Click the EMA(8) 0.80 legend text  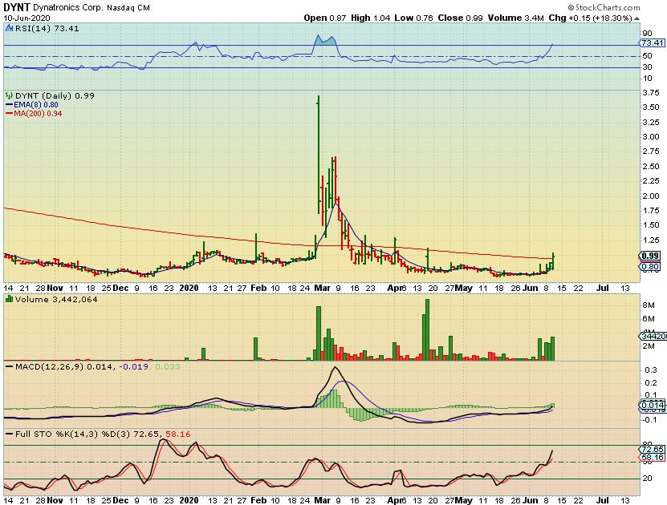(x=36, y=104)
